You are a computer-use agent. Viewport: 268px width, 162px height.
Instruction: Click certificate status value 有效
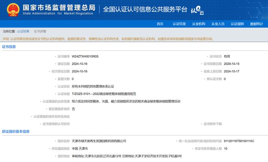click(x=227, y=56)
